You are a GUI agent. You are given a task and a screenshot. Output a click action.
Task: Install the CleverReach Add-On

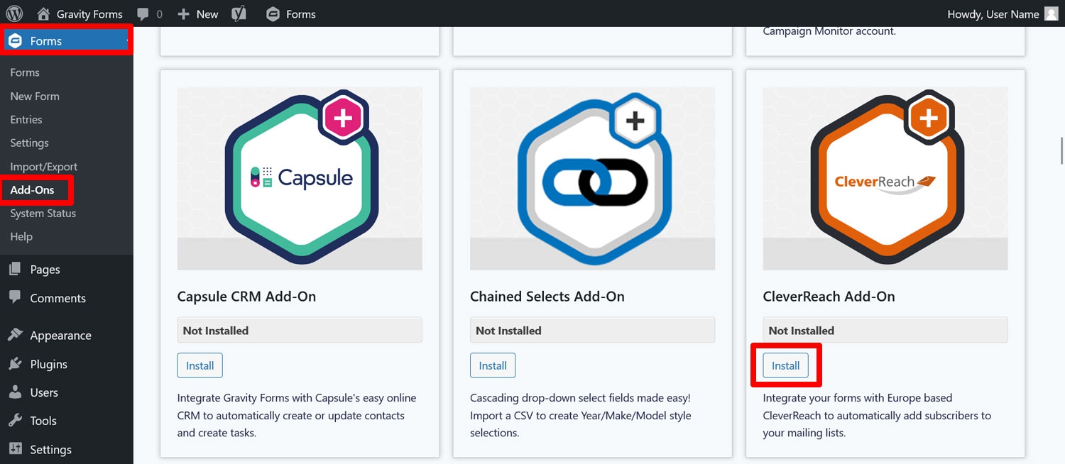click(x=785, y=365)
